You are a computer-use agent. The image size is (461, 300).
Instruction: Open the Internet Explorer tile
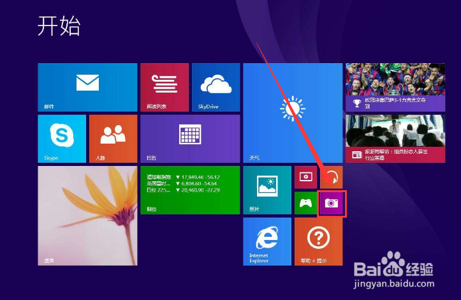(x=267, y=241)
